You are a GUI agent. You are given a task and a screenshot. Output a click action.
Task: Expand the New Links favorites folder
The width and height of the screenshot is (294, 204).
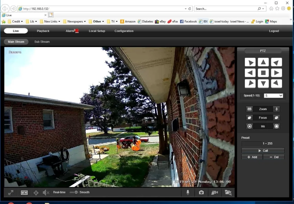click(x=50, y=21)
